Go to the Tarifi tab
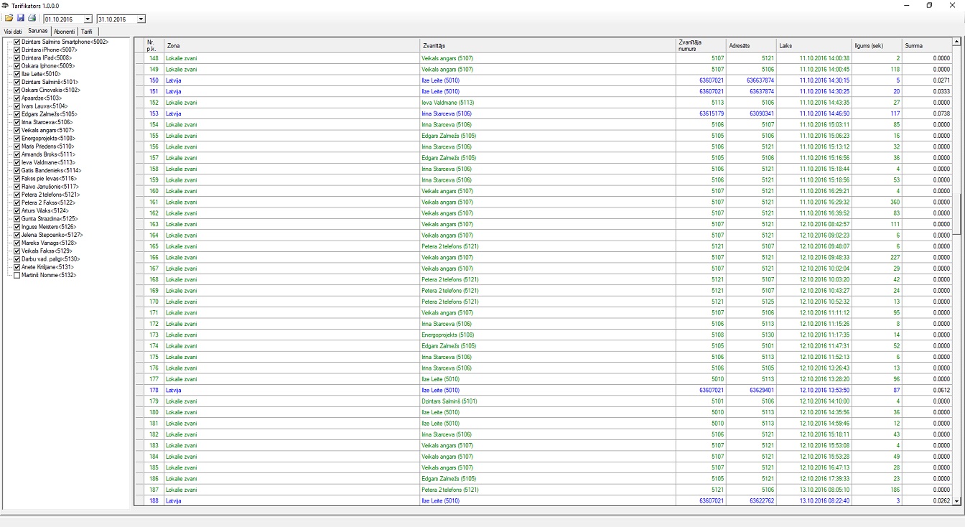 [x=86, y=32]
